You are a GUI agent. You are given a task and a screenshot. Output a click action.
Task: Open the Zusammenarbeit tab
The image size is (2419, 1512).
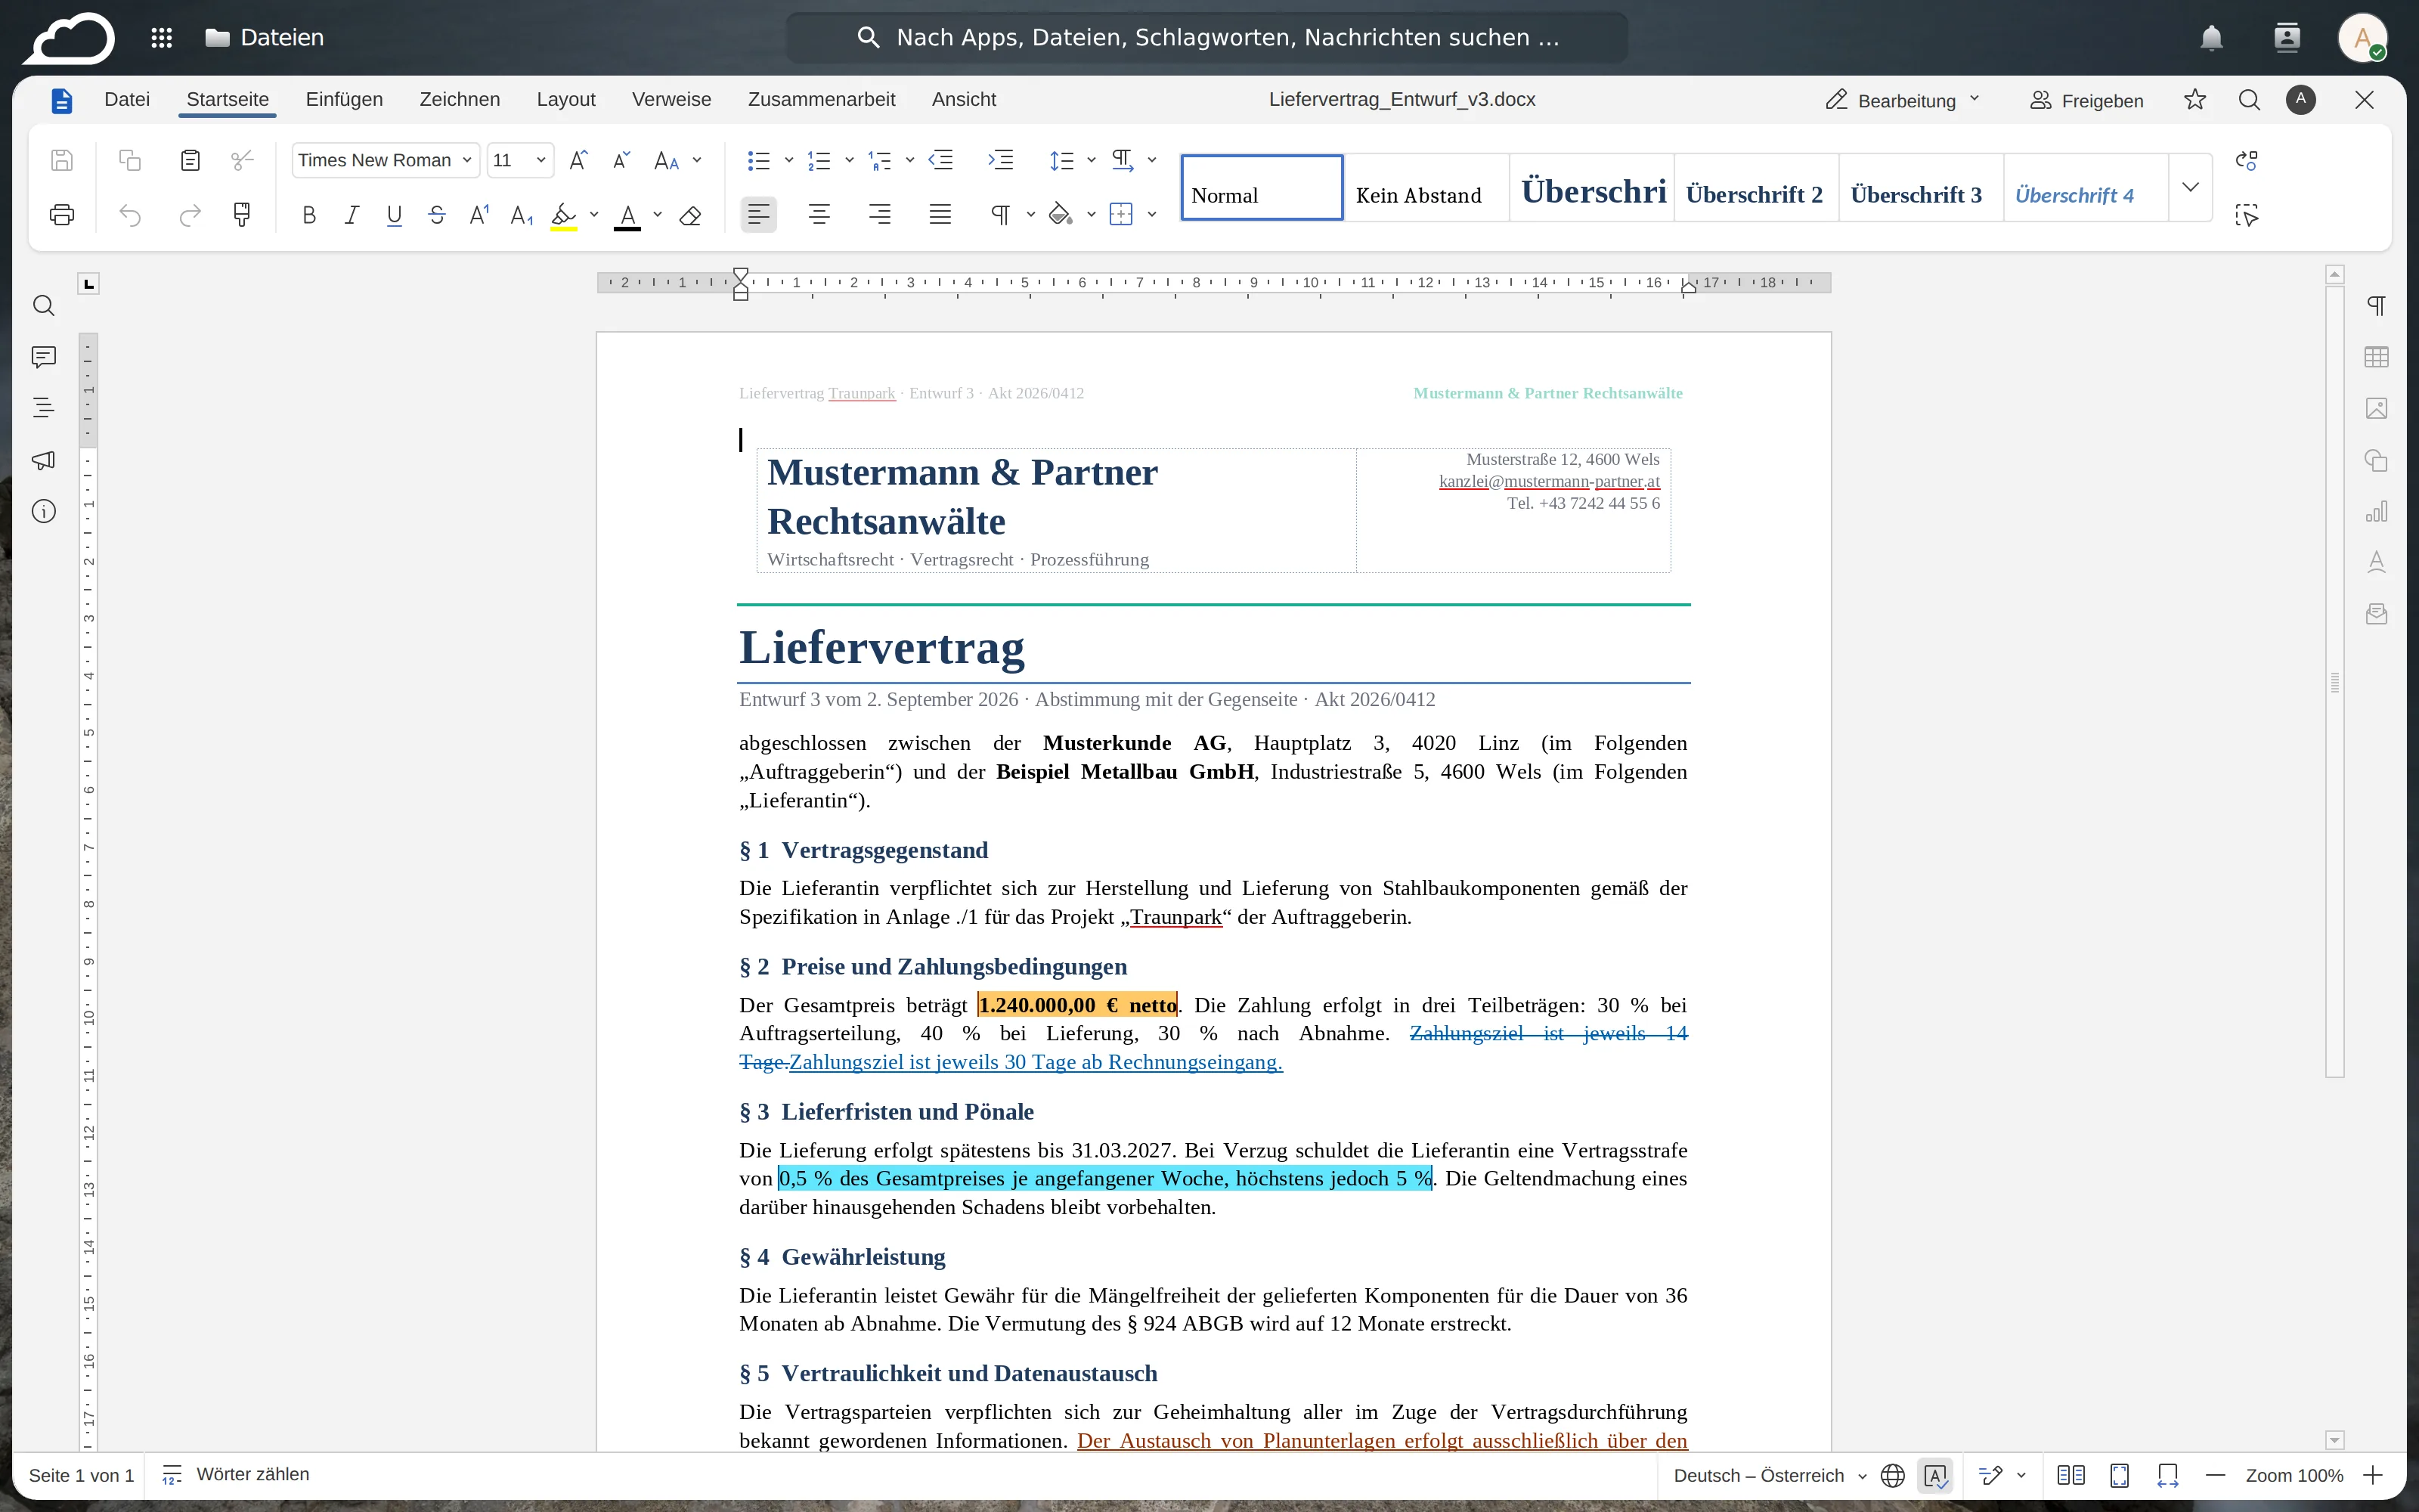pyautogui.click(x=822, y=99)
